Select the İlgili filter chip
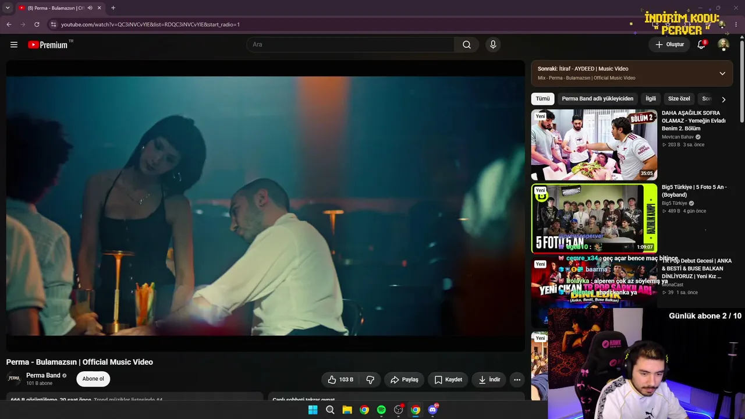The height and width of the screenshot is (419, 745). [x=650, y=99]
